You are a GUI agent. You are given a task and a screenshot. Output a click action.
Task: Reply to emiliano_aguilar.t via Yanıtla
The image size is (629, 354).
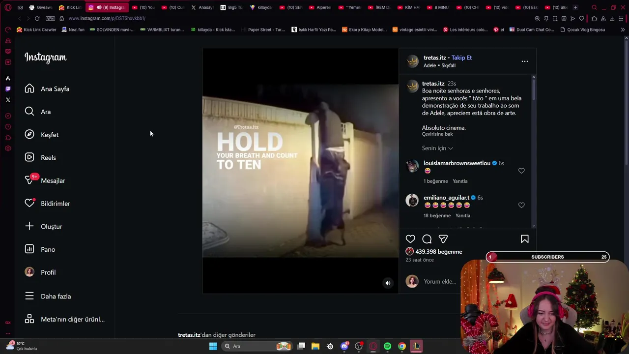point(463,216)
